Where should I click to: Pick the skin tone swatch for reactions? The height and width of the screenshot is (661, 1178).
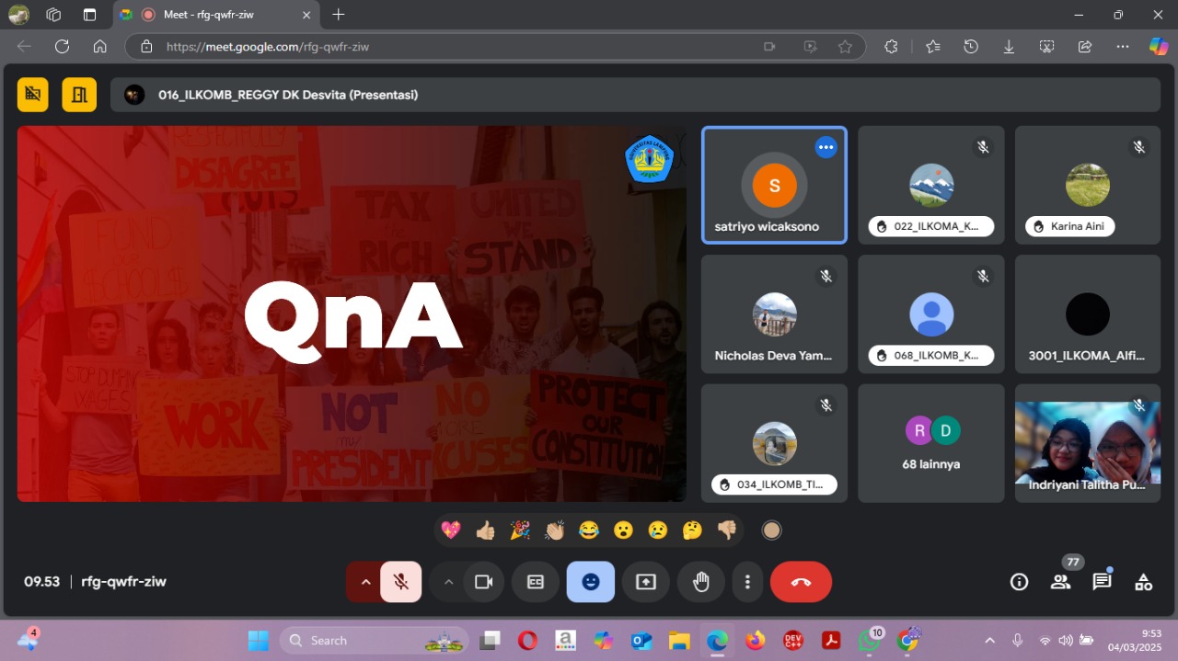pos(771,530)
